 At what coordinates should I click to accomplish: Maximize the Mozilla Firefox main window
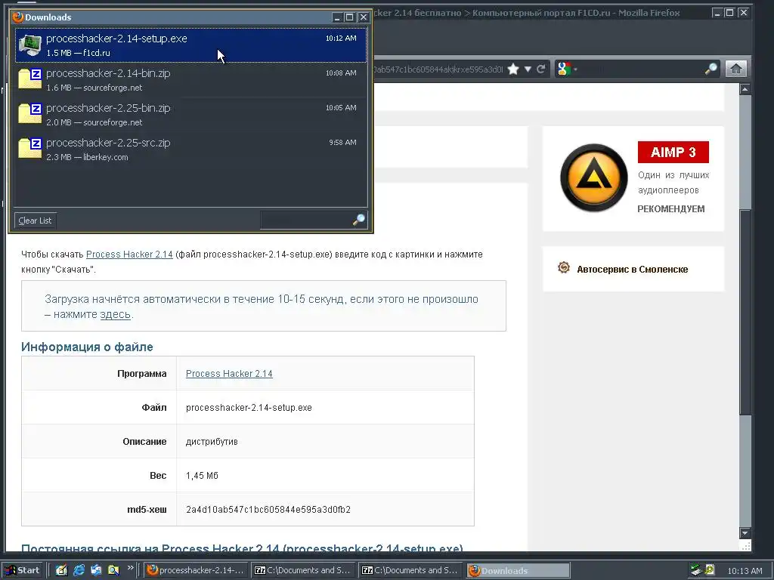729,13
